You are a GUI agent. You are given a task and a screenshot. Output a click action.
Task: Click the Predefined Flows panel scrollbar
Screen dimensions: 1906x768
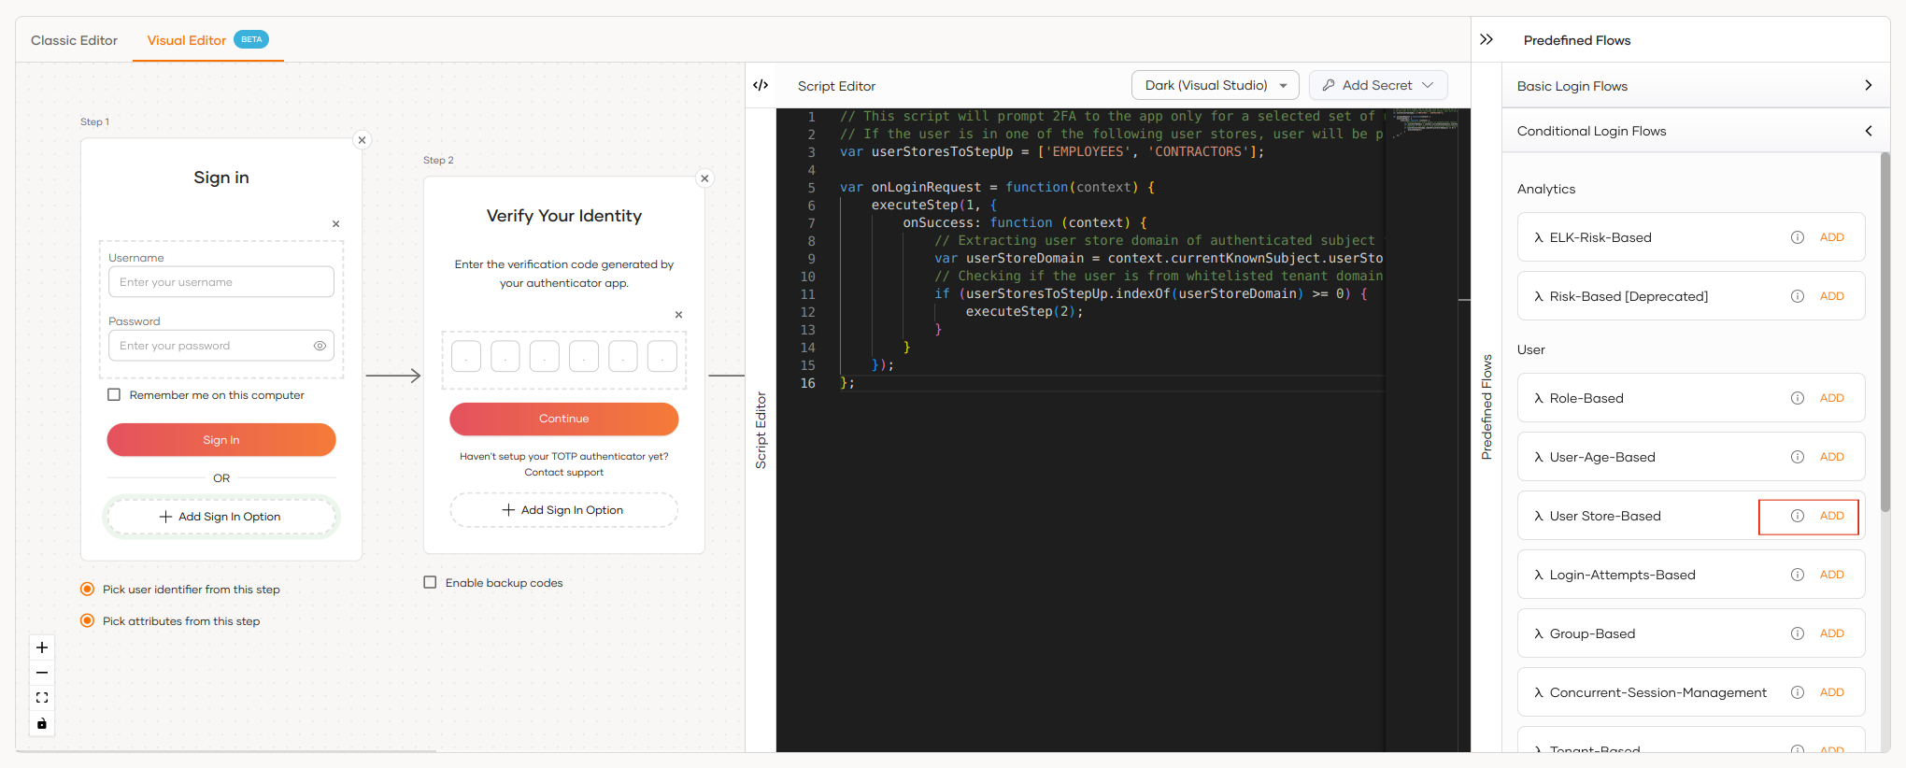[1885, 332]
